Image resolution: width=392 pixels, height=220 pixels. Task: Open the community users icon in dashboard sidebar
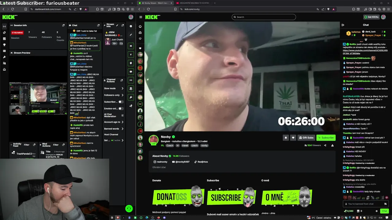click(x=4, y=63)
